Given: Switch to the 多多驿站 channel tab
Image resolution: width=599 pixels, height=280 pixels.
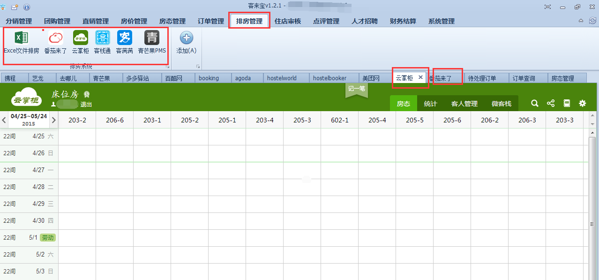Looking at the screenshot, I should [142, 78].
